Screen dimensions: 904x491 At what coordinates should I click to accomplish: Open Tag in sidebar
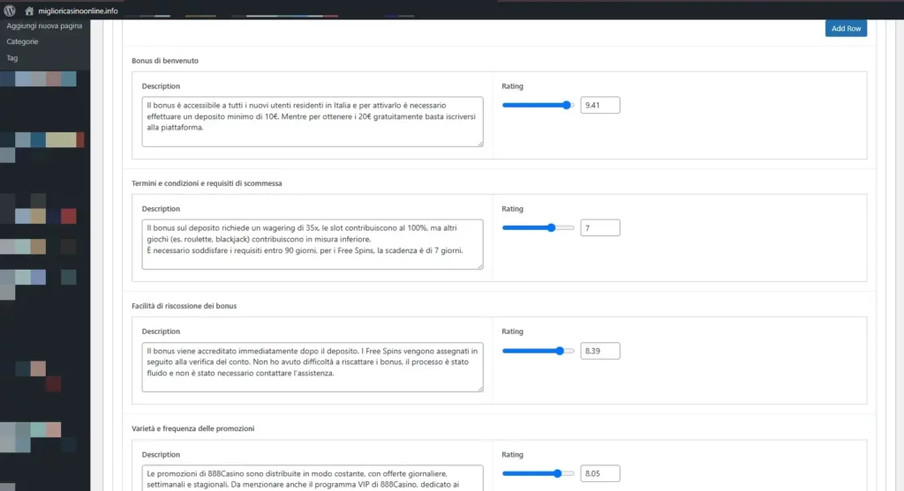click(12, 57)
